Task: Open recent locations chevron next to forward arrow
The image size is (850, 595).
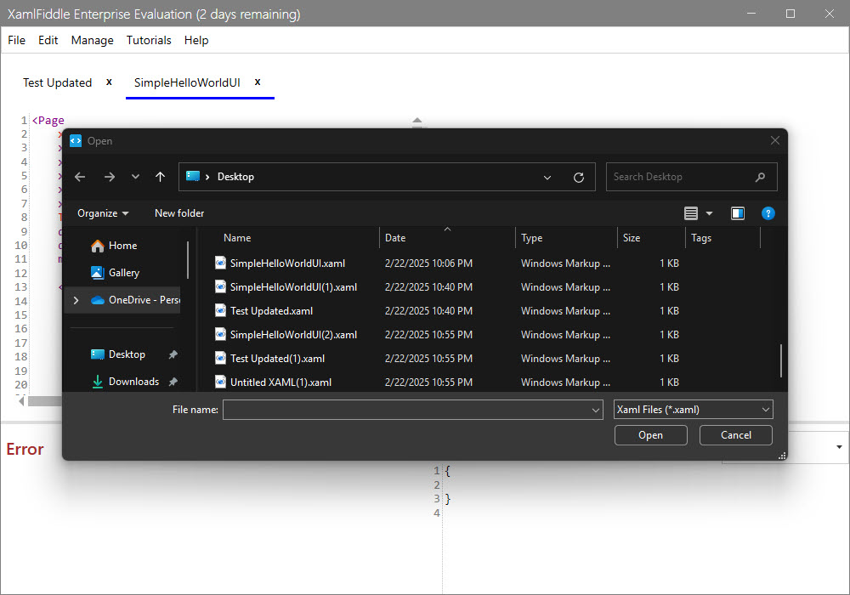Action: pyautogui.click(x=135, y=177)
